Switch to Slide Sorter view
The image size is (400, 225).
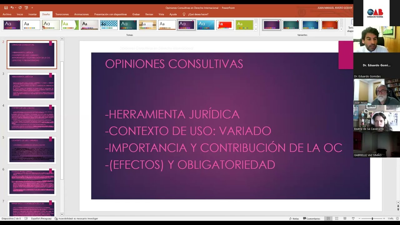tap(337, 219)
